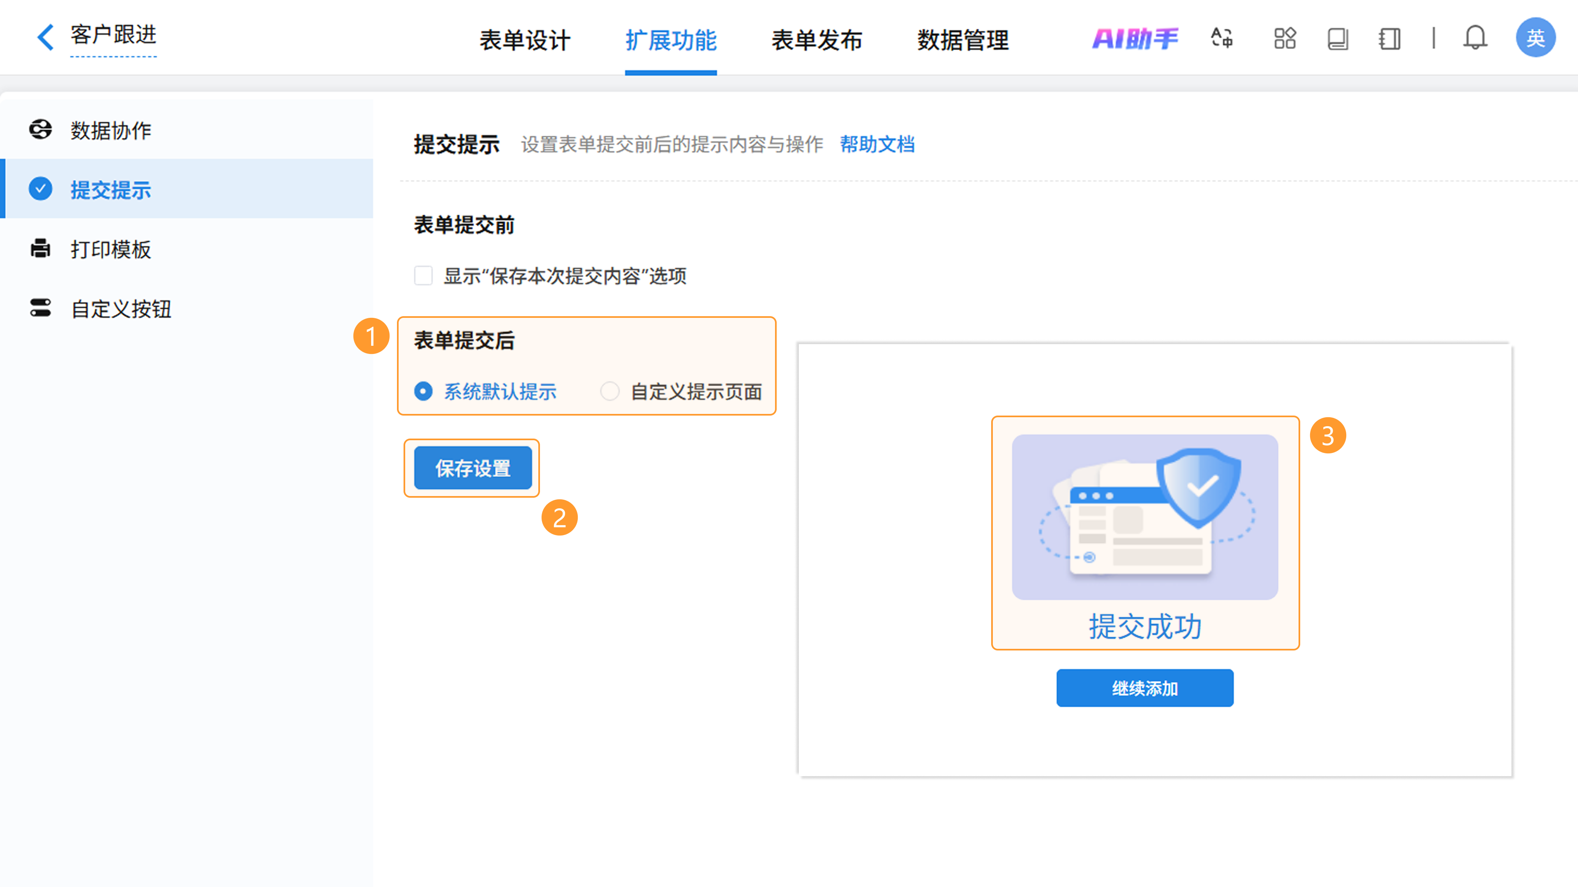
Task: Switch to 数据管理 tab
Action: (x=963, y=40)
